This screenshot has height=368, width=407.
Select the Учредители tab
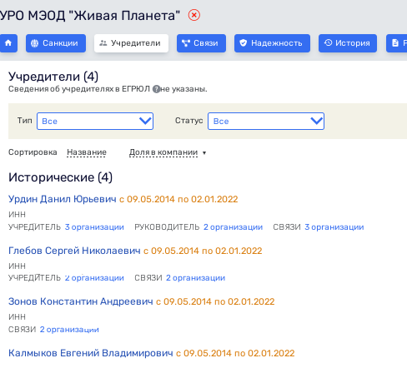(131, 43)
